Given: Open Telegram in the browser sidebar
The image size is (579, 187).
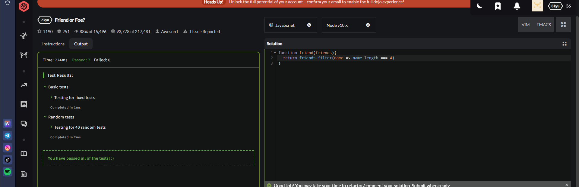Looking at the screenshot, I should (x=8, y=136).
